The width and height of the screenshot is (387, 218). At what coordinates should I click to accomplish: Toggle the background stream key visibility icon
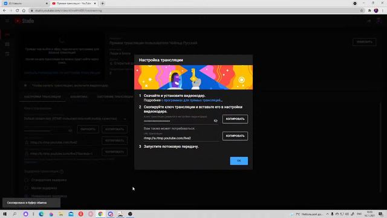tap(70, 130)
